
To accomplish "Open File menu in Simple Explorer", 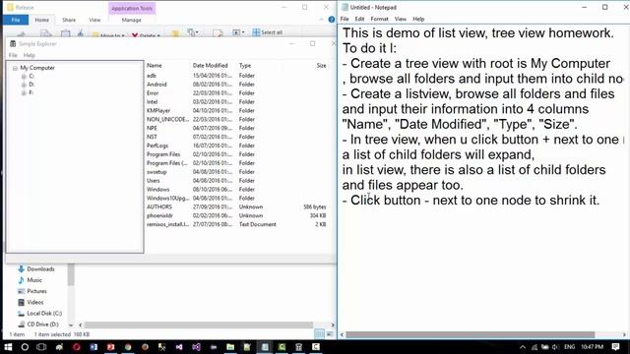I will click(x=13, y=55).
